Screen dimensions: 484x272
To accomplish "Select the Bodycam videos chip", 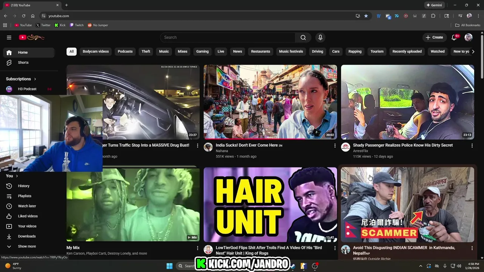I will pos(96,51).
